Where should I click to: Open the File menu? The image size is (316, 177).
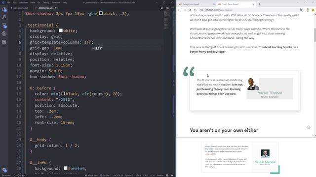coord(9,2)
